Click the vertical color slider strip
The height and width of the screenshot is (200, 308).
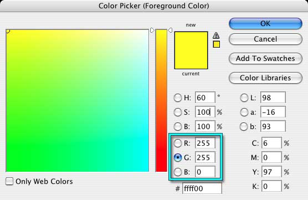[161, 100]
